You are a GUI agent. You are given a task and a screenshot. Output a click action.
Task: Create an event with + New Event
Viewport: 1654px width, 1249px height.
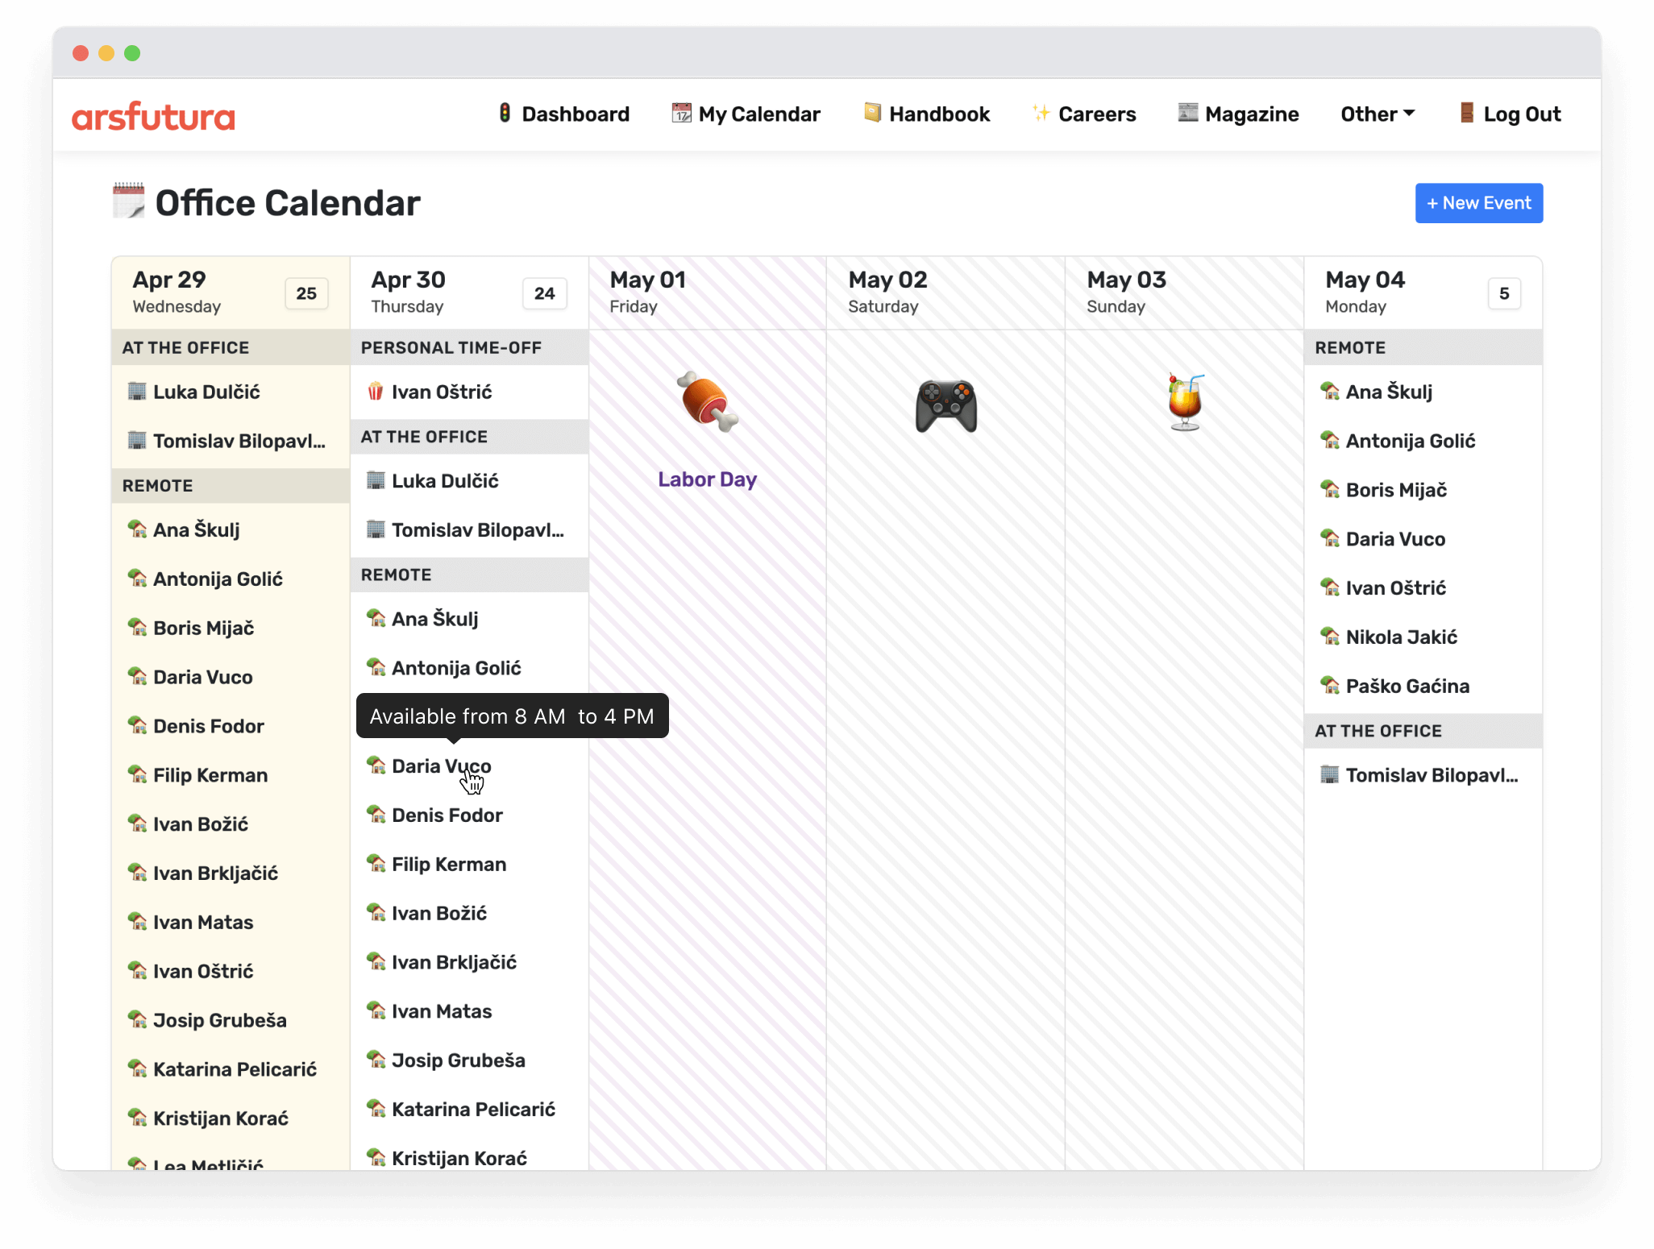1478,203
